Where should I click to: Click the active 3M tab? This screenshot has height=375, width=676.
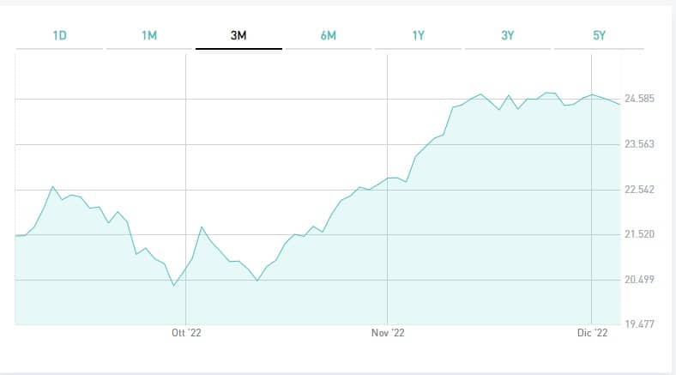[238, 36]
